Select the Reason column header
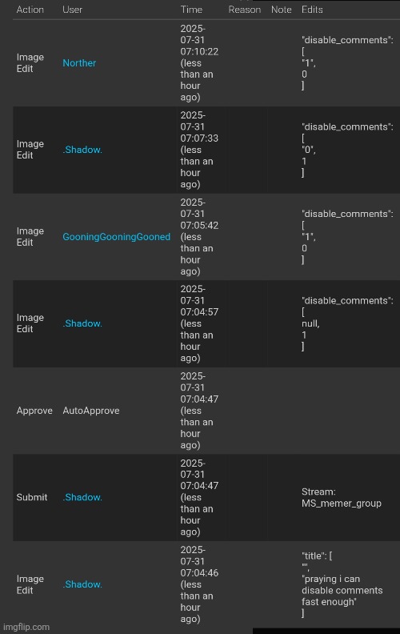 coord(245,10)
